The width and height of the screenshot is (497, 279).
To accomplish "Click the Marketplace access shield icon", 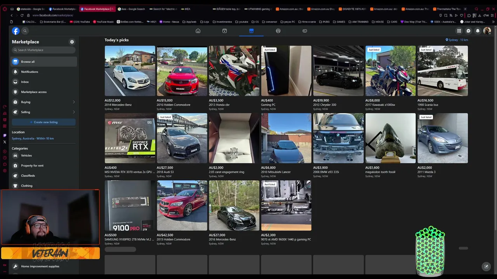I will pos(15,92).
